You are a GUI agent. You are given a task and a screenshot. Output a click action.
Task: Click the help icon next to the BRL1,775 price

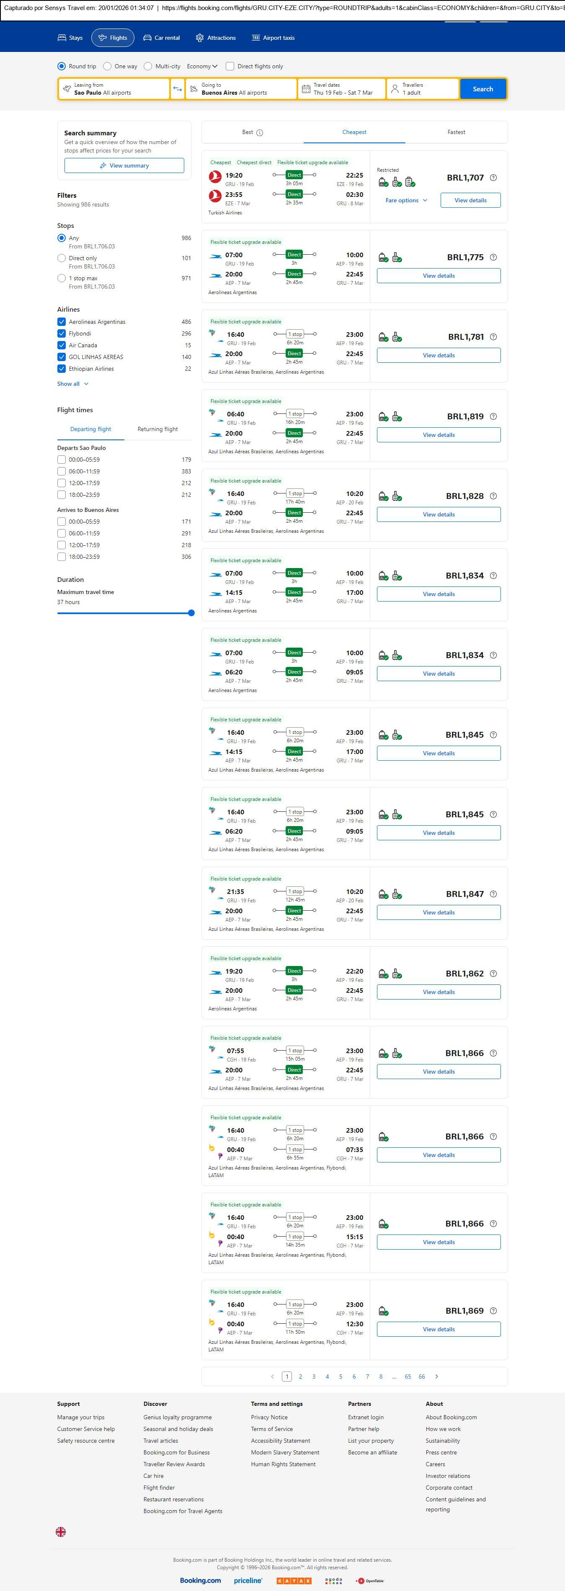point(493,258)
